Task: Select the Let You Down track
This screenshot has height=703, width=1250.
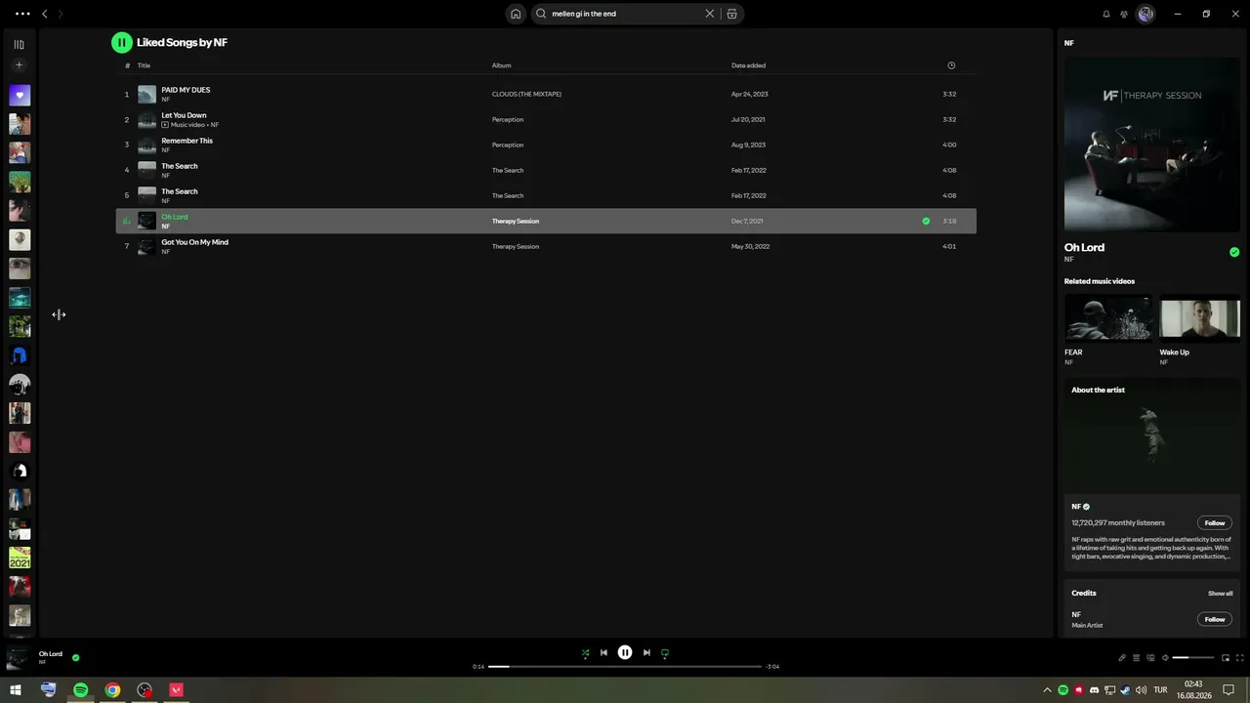Action: pos(546,119)
